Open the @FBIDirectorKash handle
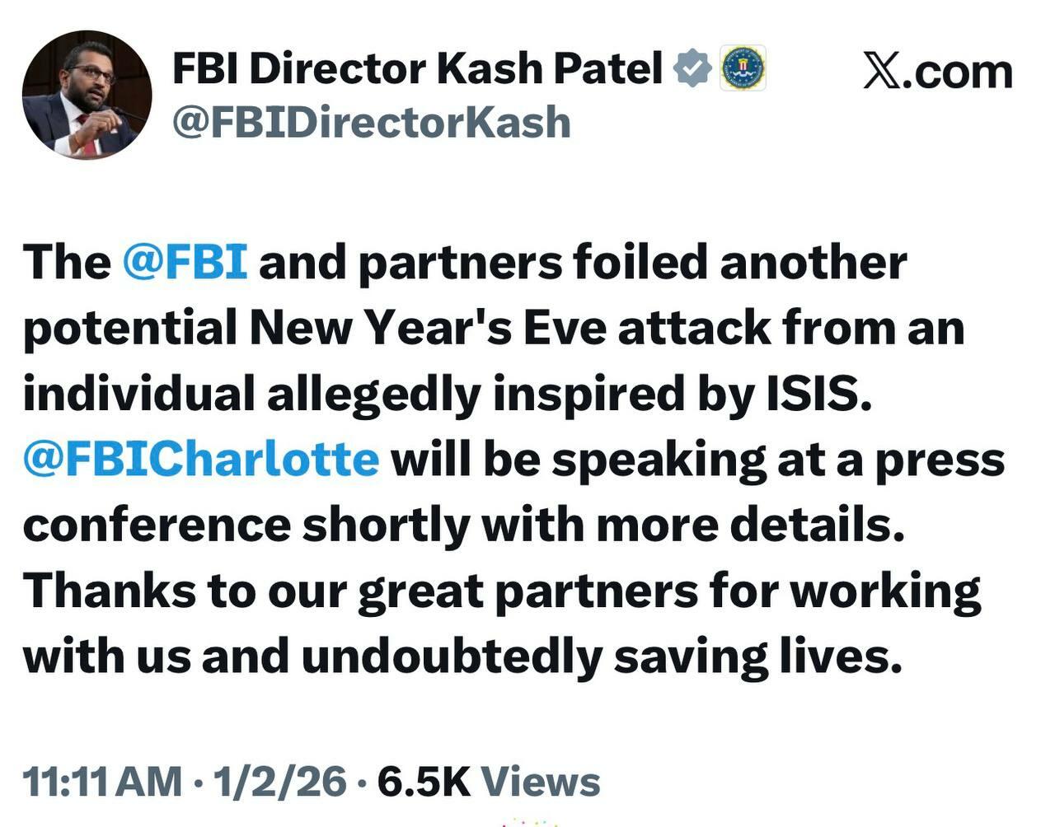The width and height of the screenshot is (1055, 827). coord(371,123)
